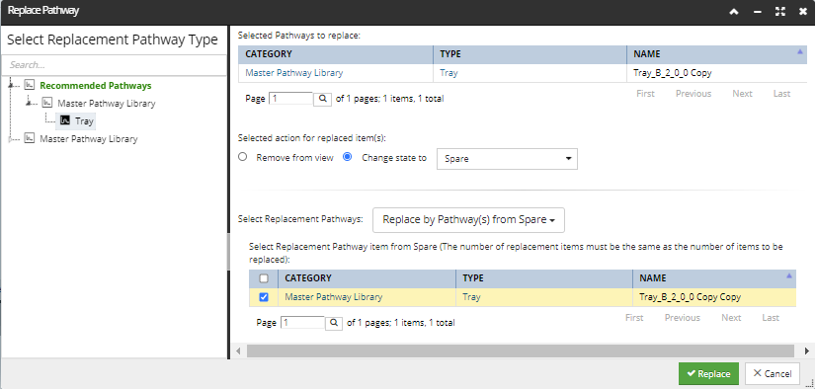Image resolution: width=816 pixels, height=390 pixels.
Task: Open the Spare state dropdown
Action: pyautogui.click(x=507, y=159)
